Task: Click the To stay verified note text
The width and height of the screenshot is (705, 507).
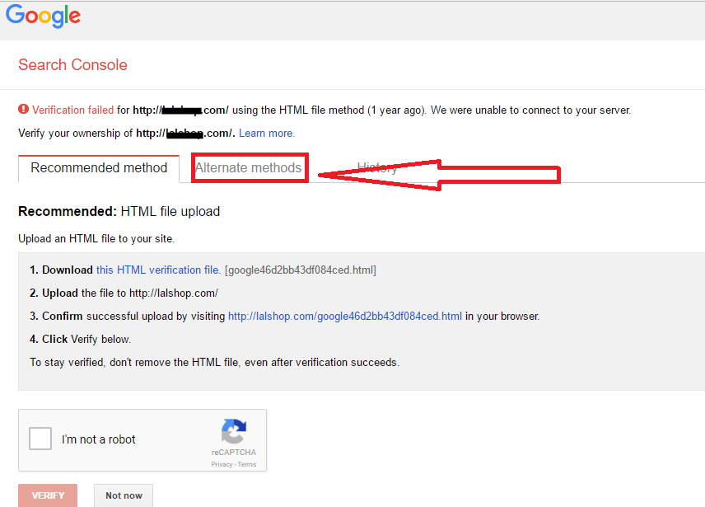Action: [x=214, y=362]
